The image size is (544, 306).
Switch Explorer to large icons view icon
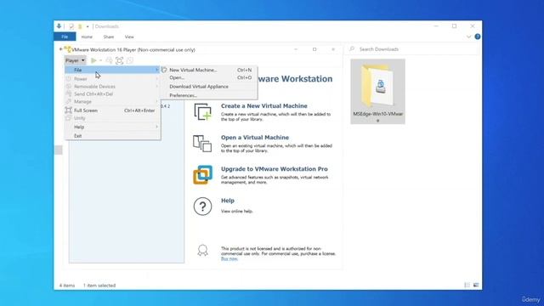476,285
